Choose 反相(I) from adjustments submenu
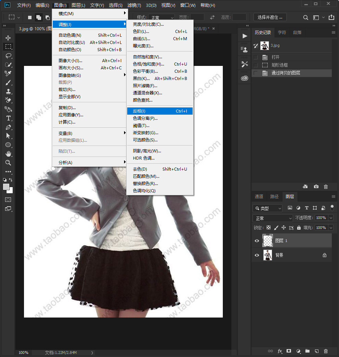Screen dimensions: 339x357 tap(160, 111)
